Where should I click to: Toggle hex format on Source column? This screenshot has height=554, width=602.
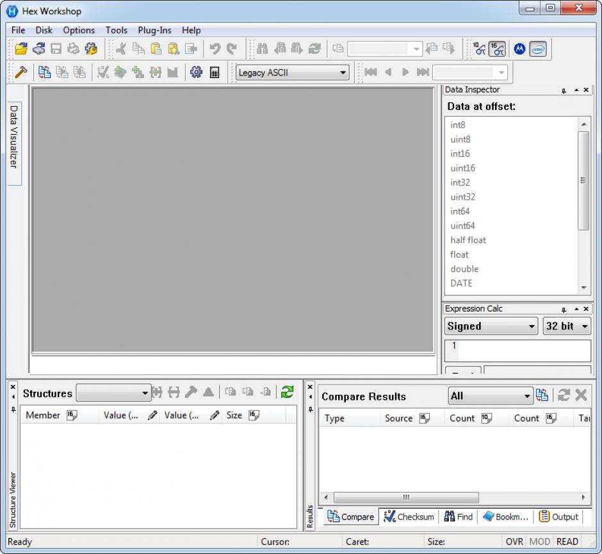pyautogui.click(x=424, y=418)
